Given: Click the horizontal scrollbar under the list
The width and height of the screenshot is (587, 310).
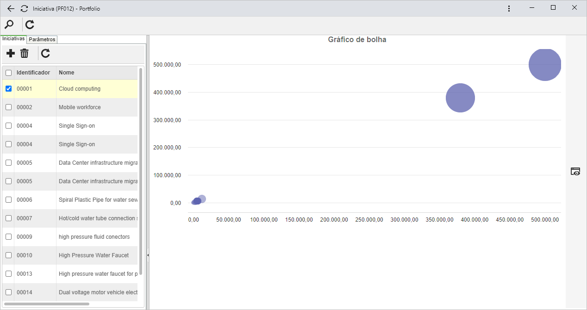Looking at the screenshot, I should [46, 304].
